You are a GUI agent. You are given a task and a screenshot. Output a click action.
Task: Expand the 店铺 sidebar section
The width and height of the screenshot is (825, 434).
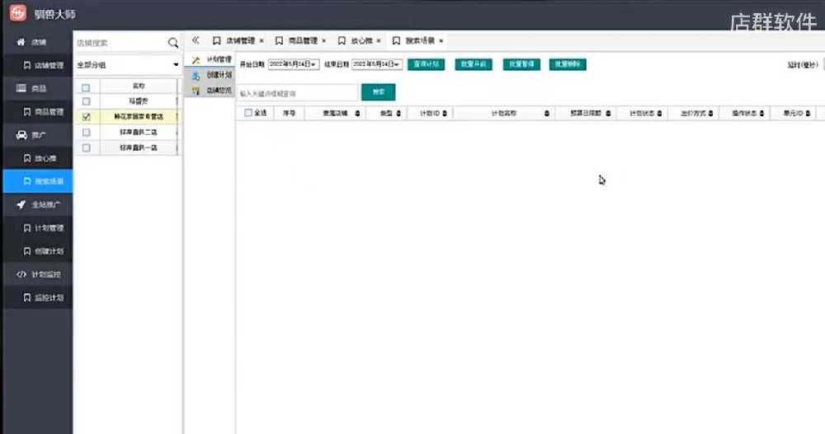click(38, 42)
